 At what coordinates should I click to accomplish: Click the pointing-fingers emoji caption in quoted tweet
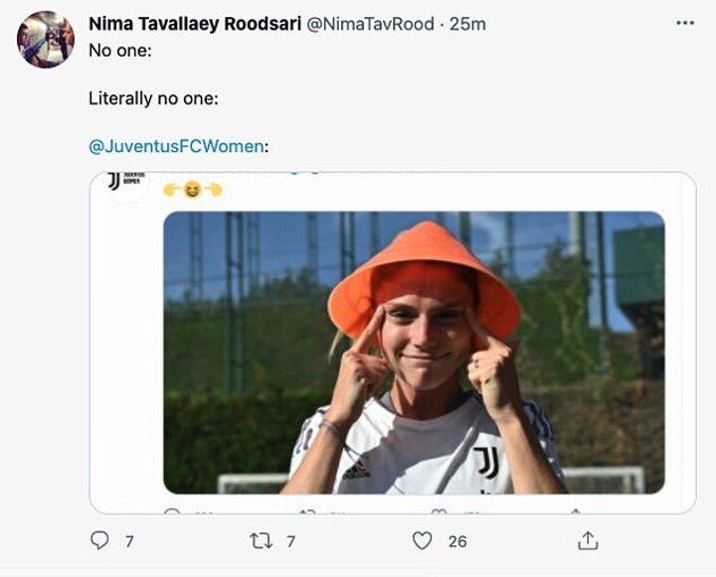(x=192, y=190)
